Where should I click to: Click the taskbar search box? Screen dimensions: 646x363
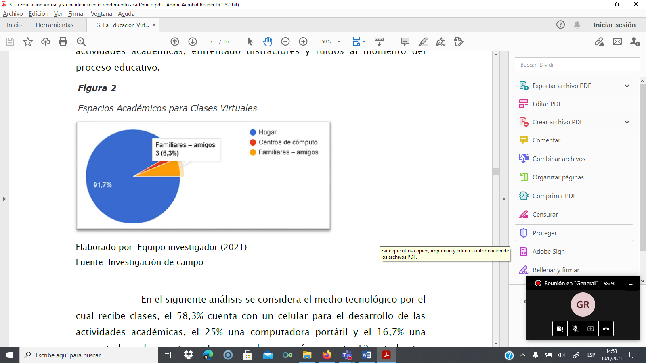pyautogui.click(x=89, y=355)
